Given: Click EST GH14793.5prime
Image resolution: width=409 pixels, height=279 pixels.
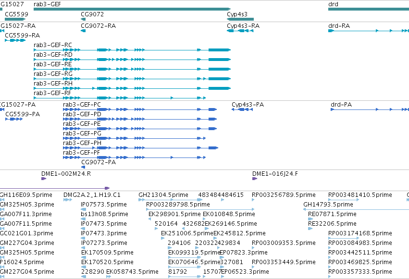Looking at the screenshot, I should pyautogui.click(x=356, y=209).
